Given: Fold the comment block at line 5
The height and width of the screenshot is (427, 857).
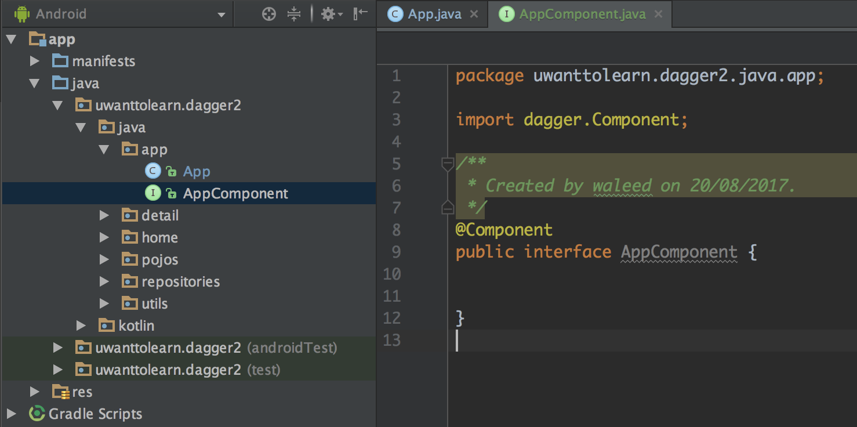Looking at the screenshot, I should click(x=448, y=164).
